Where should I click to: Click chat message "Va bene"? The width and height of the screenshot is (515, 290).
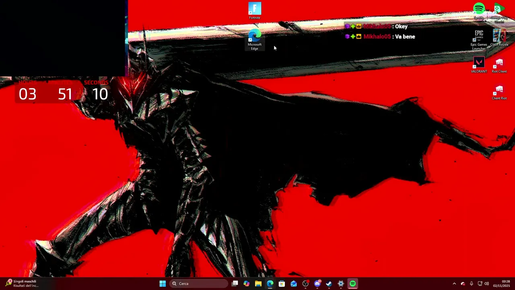[405, 37]
